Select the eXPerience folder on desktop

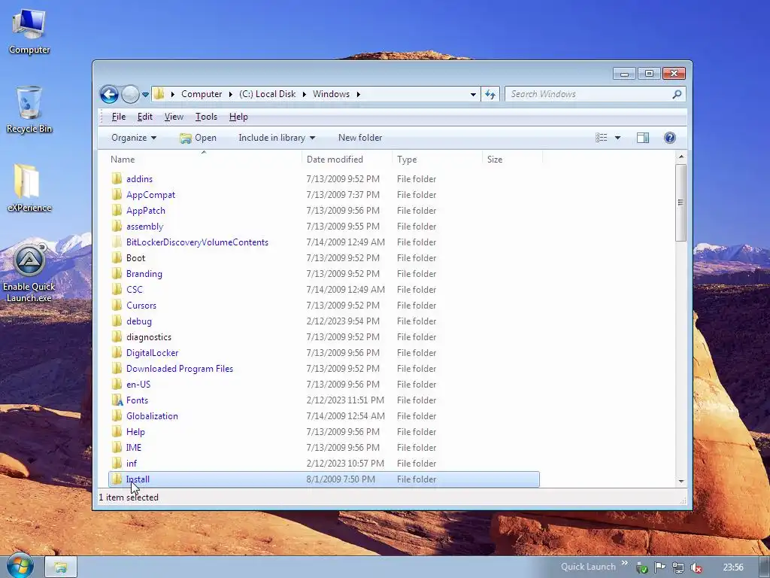coord(29,187)
